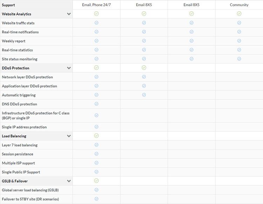Click Website traffic stats checkmark in Community column
The image size is (263, 204).
pyautogui.click(x=239, y=23)
